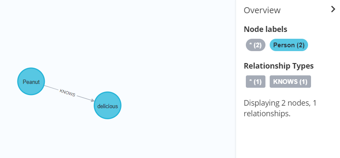Image resolution: width=340 pixels, height=158 pixels.
Task: Click the Node labels section heading
Action: tap(265, 29)
